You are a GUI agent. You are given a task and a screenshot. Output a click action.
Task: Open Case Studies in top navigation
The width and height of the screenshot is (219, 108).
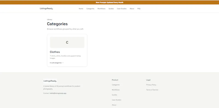(x=122, y=9)
